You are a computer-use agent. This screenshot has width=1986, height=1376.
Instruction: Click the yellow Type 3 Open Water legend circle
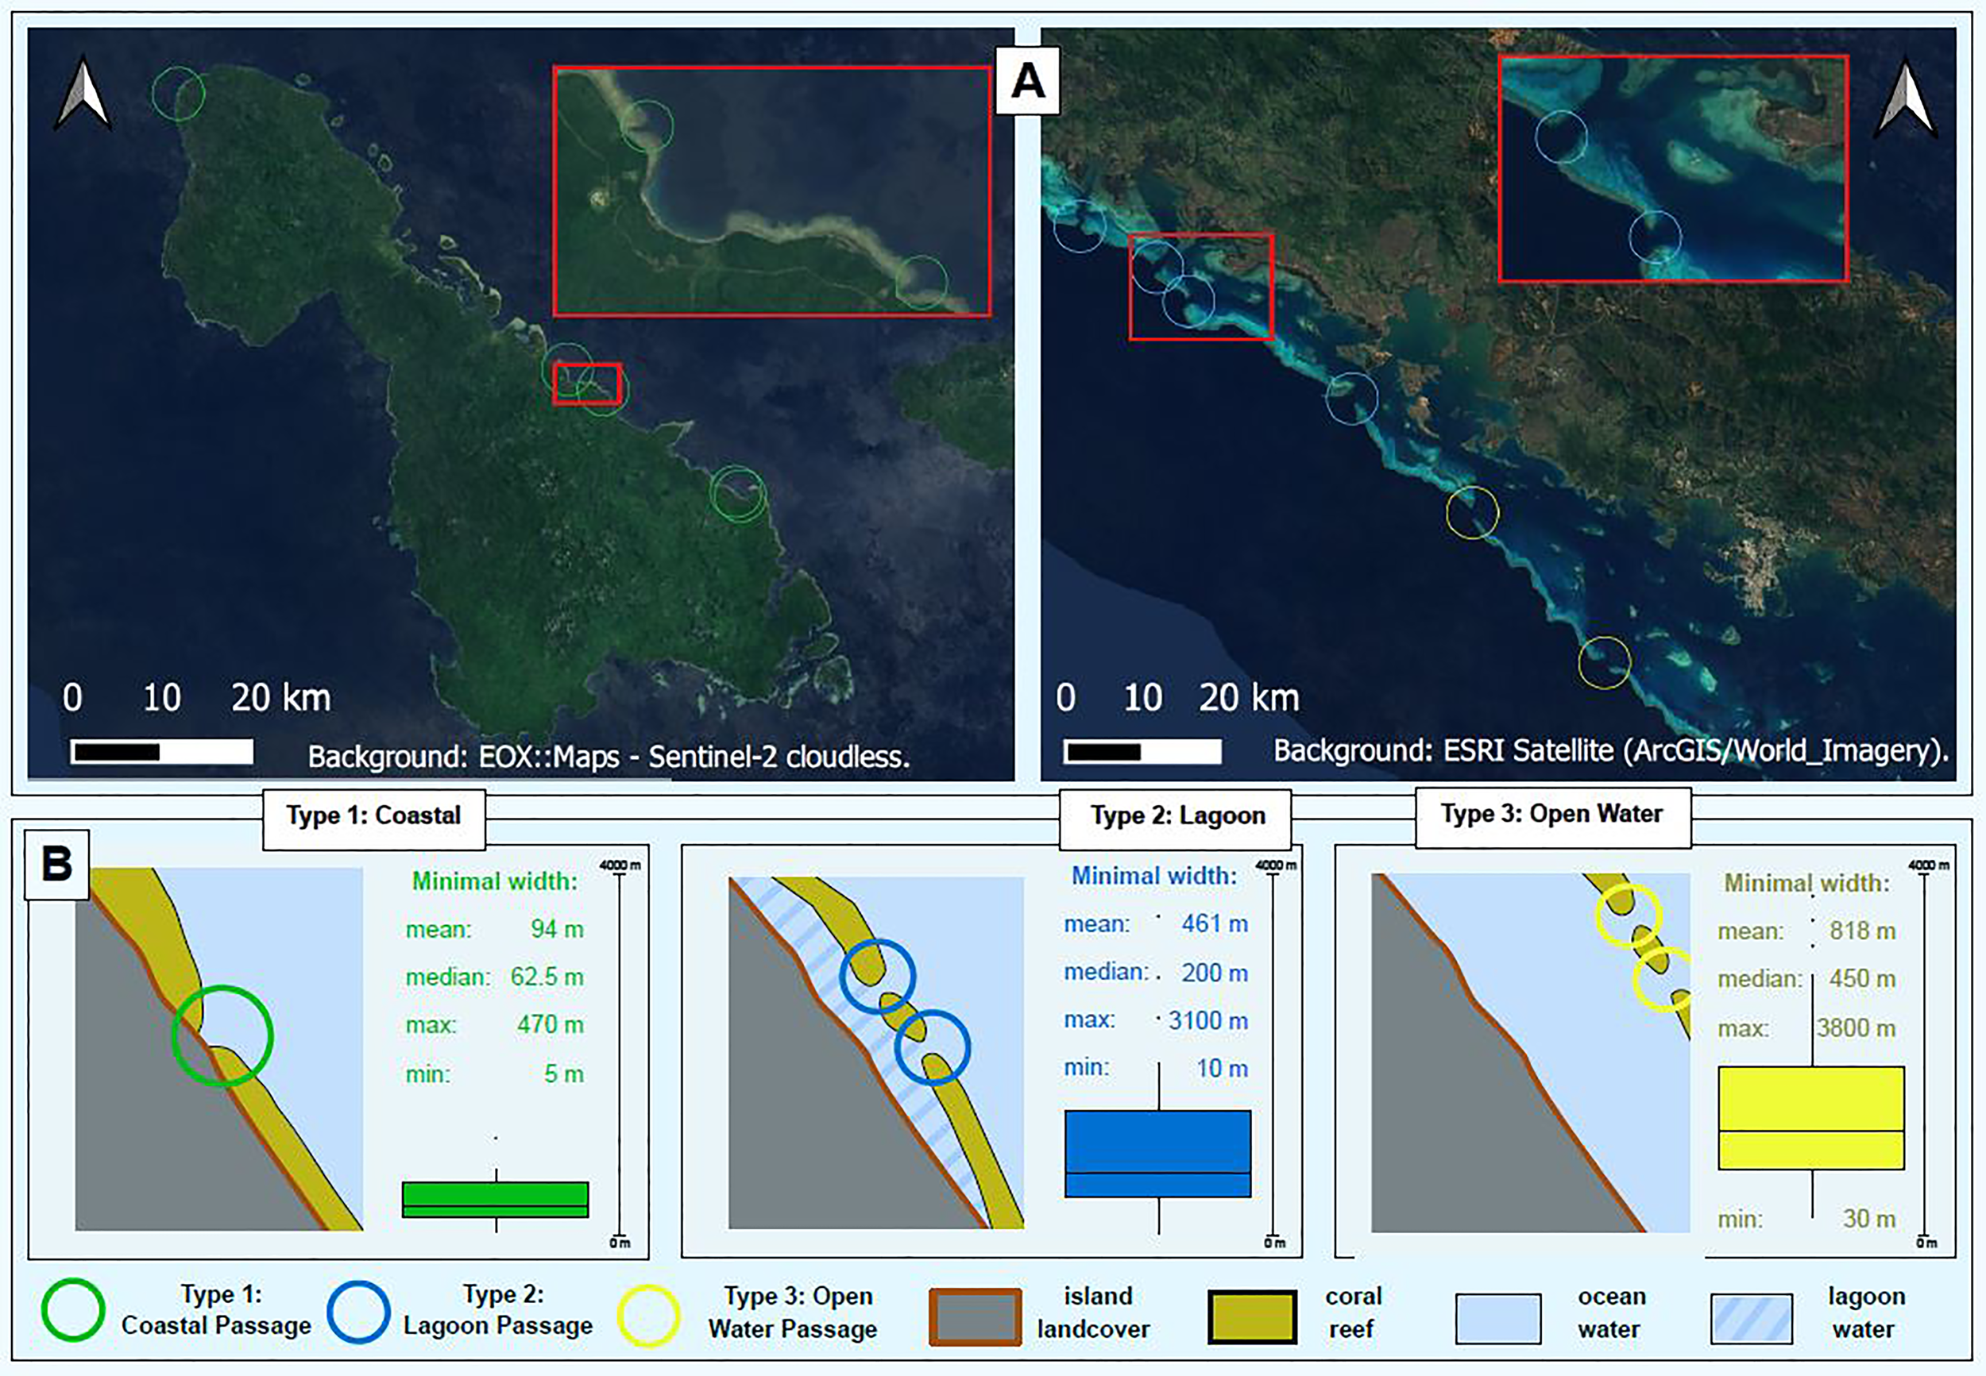(x=648, y=1316)
